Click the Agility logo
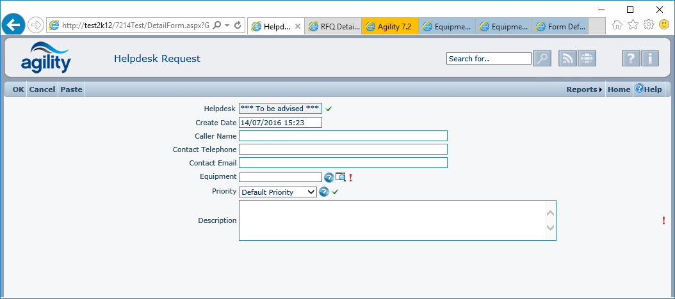The width and height of the screenshot is (675, 299). point(45,57)
